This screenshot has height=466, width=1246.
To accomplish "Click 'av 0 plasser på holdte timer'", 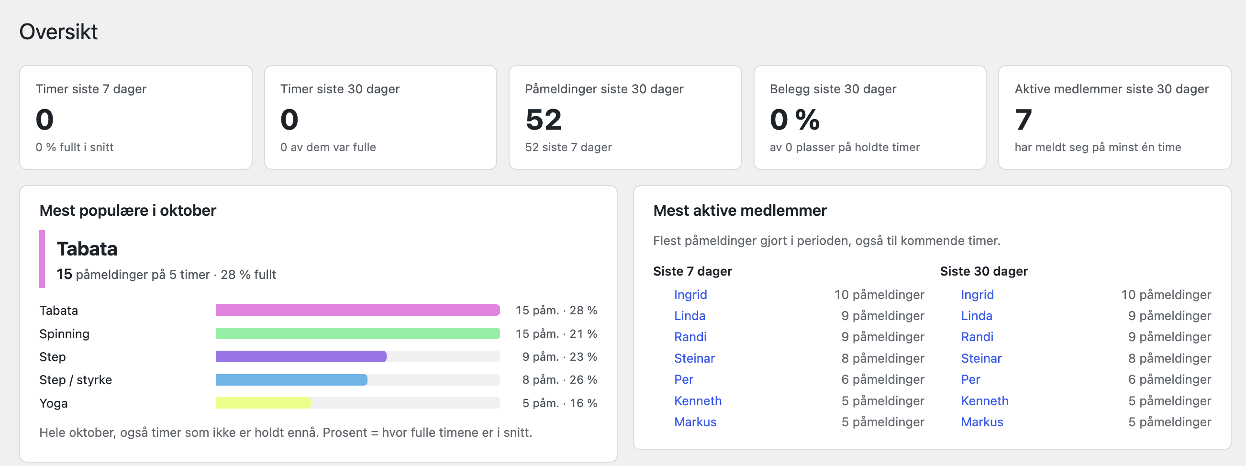I will coord(845,147).
